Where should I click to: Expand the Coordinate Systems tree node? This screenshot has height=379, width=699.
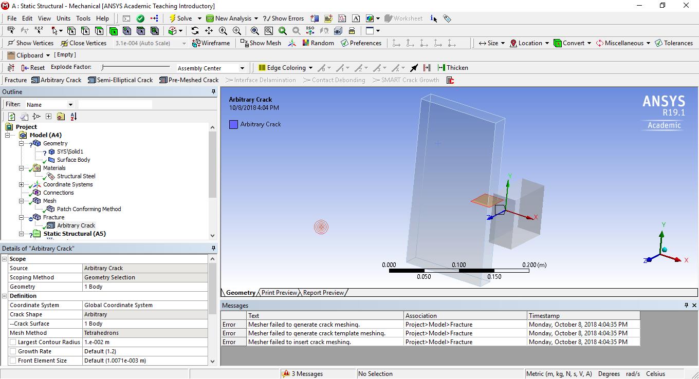click(x=22, y=184)
